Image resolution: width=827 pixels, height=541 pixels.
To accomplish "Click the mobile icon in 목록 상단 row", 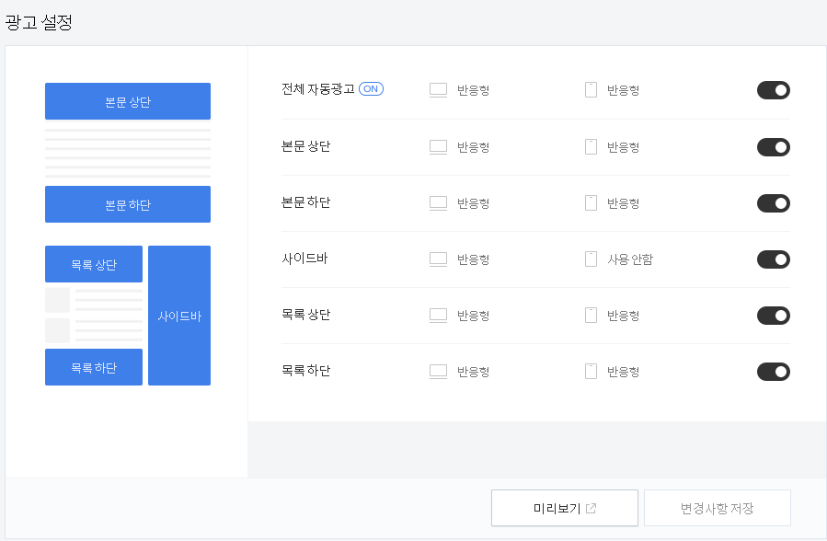I will point(591,316).
